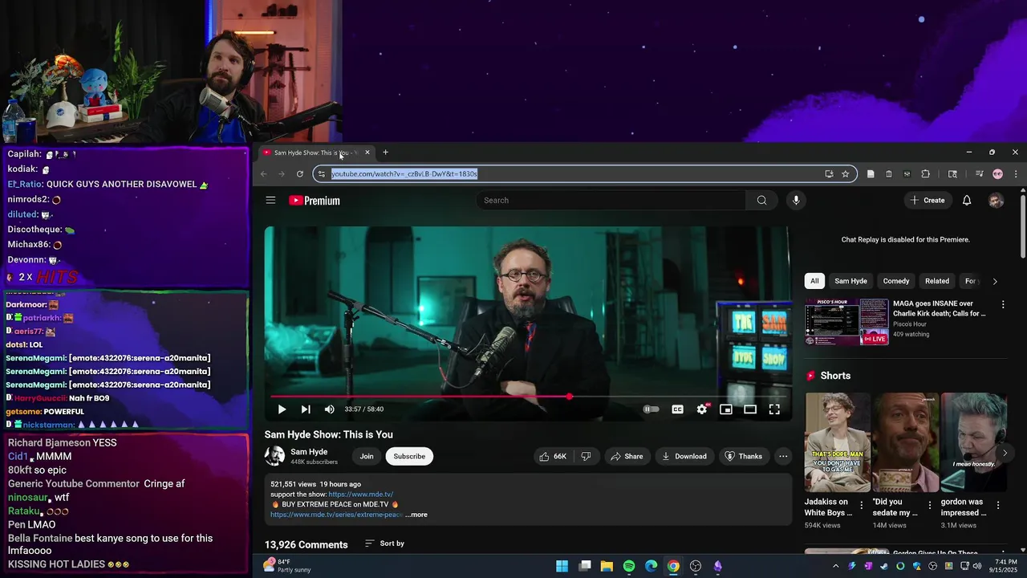The width and height of the screenshot is (1027, 578).
Task: Click the video progress scrubber dot
Action: pyautogui.click(x=569, y=397)
